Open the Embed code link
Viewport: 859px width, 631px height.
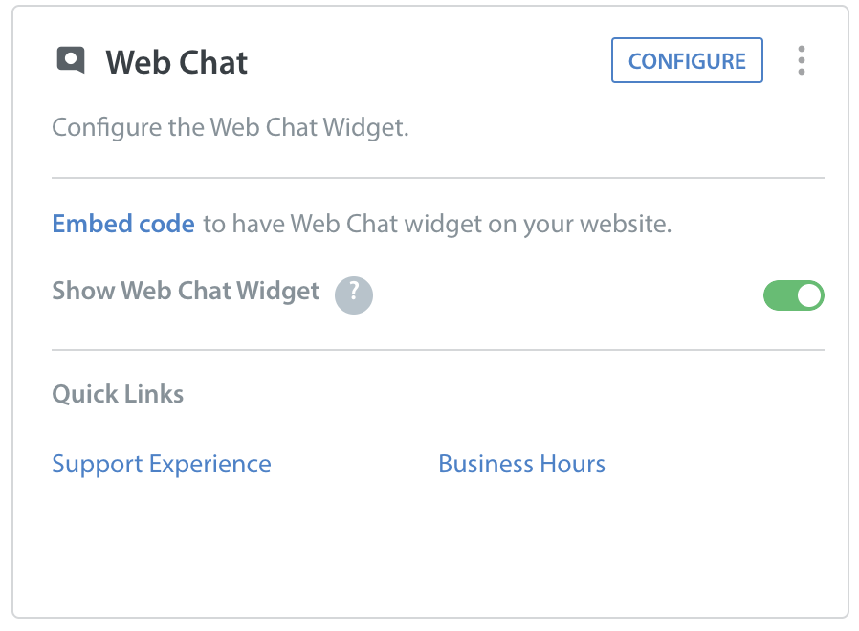coord(123,224)
